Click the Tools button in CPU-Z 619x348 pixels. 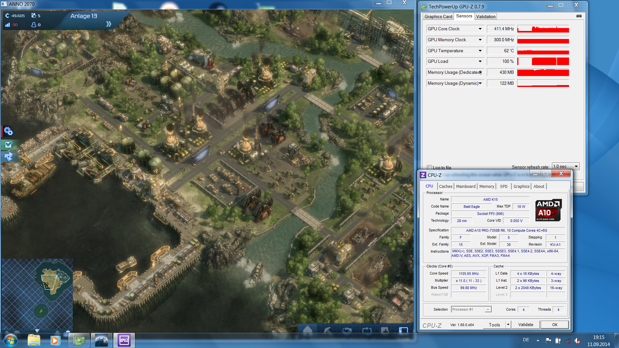point(494,325)
